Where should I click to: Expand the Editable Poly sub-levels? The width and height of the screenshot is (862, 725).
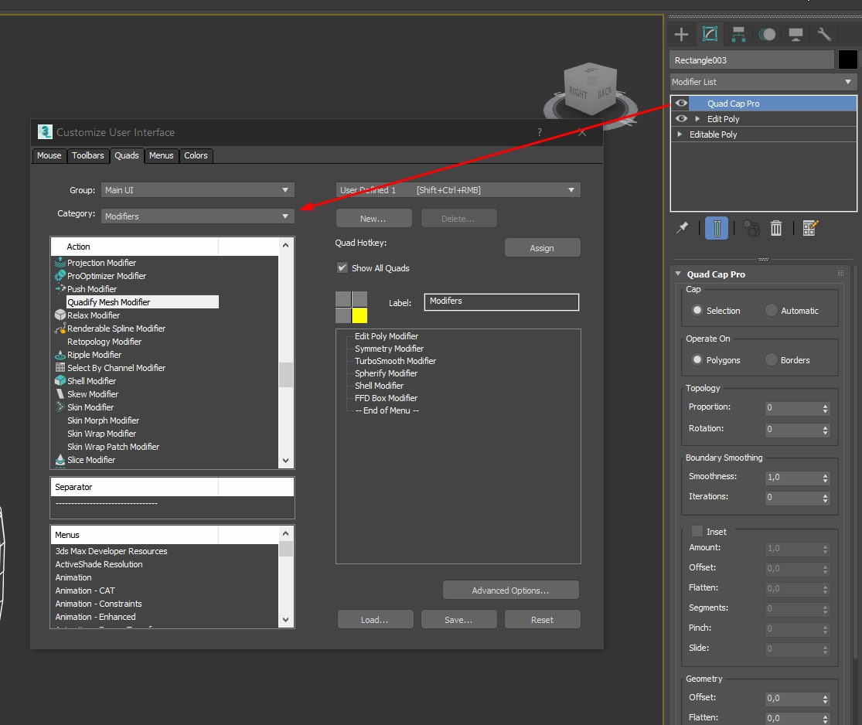pyautogui.click(x=680, y=134)
